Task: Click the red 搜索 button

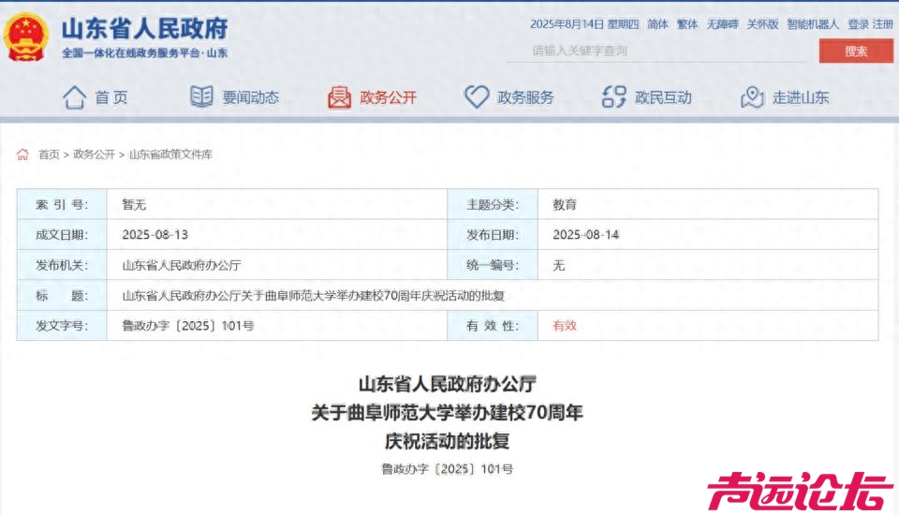Action: (856, 51)
